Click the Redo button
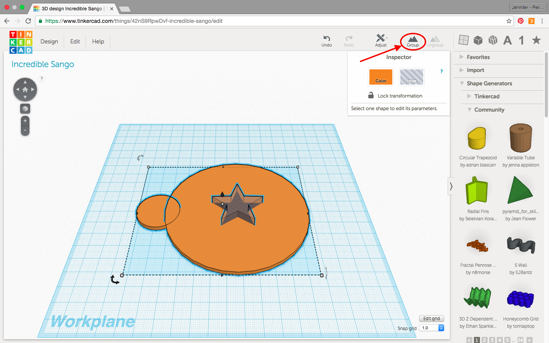The image size is (549, 343). [349, 41]
